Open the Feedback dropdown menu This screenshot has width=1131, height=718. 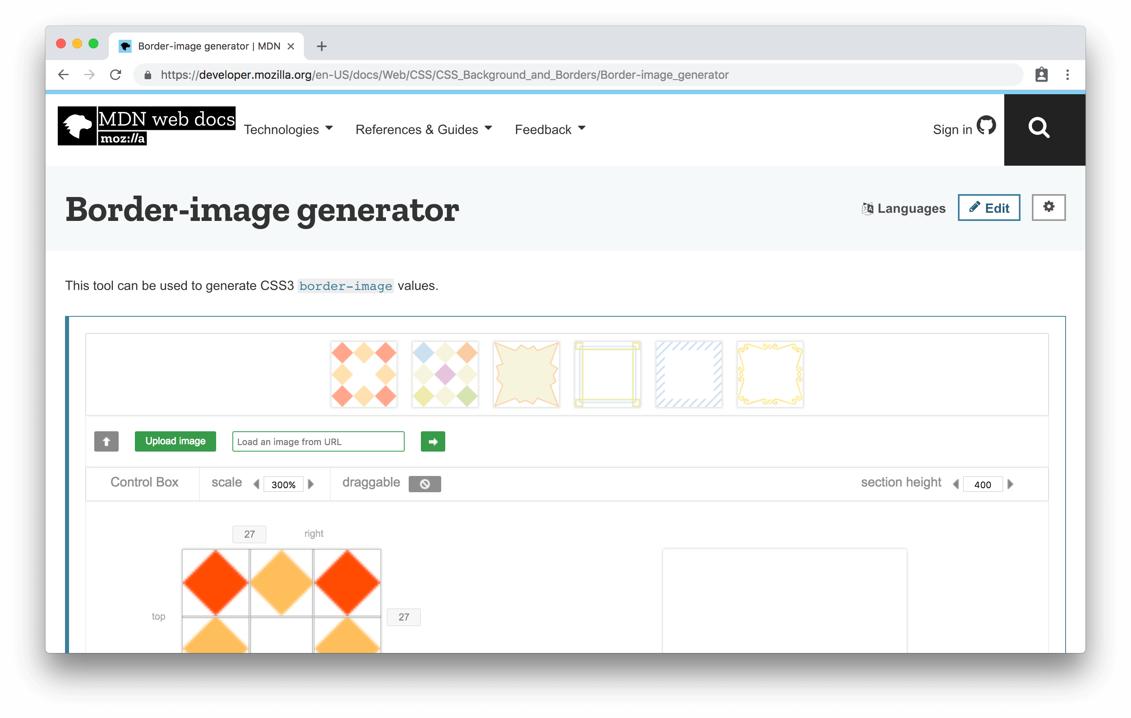[x=550, y=129]
